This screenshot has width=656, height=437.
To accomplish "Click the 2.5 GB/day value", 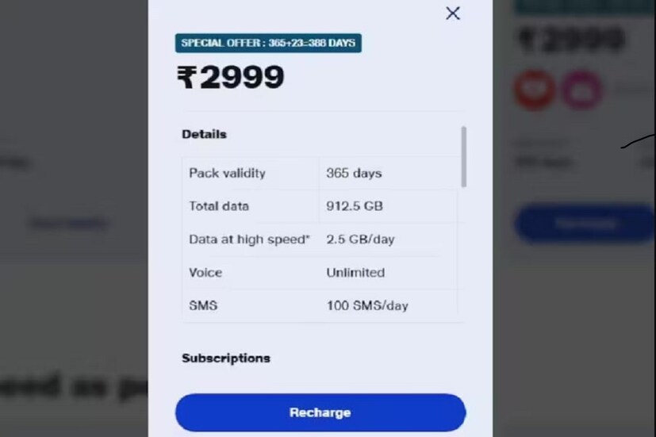I will [x=360, y=240].
